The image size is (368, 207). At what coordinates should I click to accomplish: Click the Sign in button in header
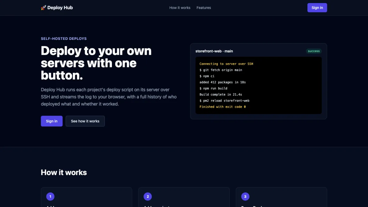tap(317, 8)
